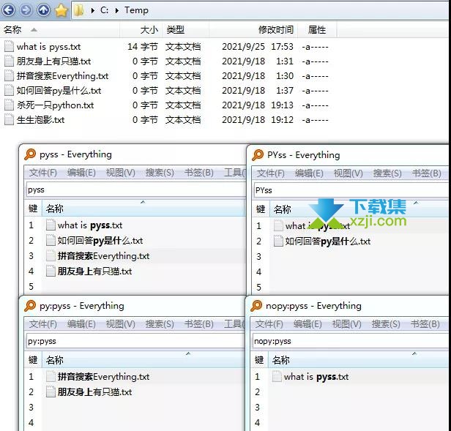The image size is (451, 431).
Task: Sort file list by 属性 column
Action: pos(317,29)
